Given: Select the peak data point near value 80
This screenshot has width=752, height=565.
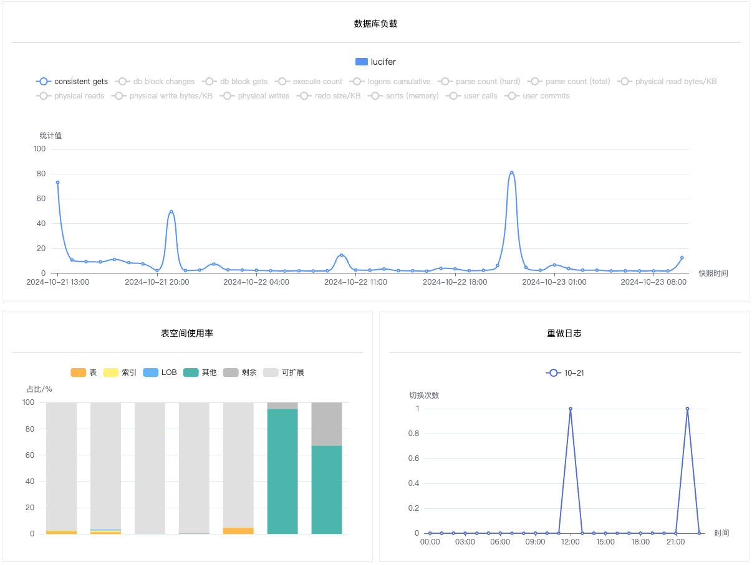Looking at the screenshot, I should (x=511, y=173).
